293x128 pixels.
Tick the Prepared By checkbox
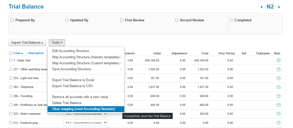12,20
